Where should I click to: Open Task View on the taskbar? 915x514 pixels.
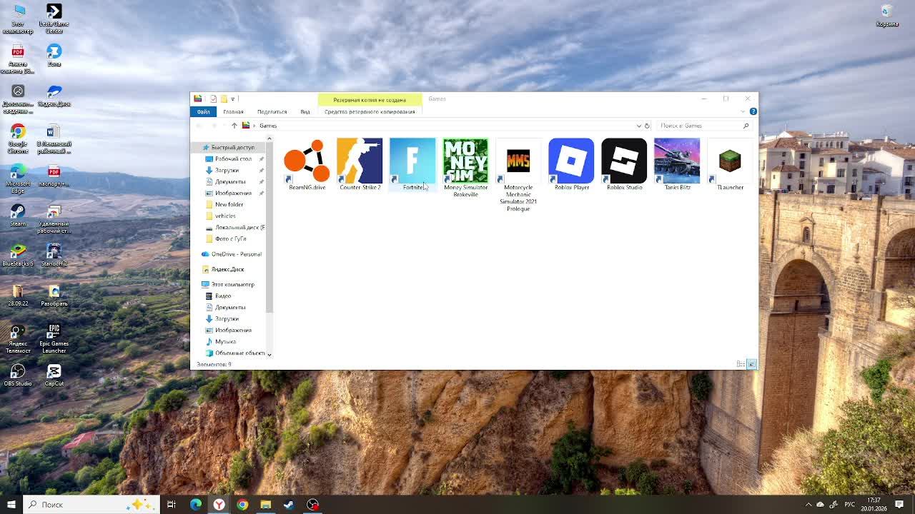tap(172, 505)
